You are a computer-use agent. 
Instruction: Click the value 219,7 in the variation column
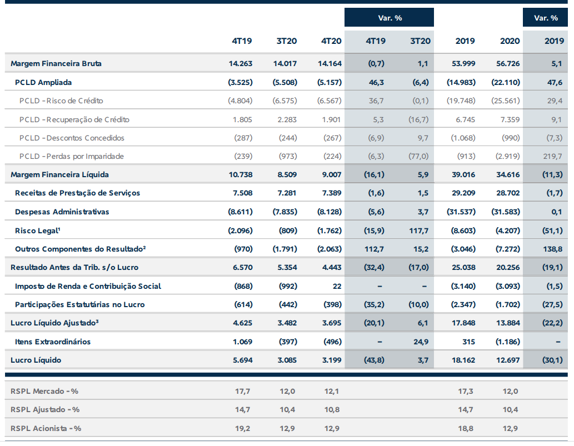point(553,156)
